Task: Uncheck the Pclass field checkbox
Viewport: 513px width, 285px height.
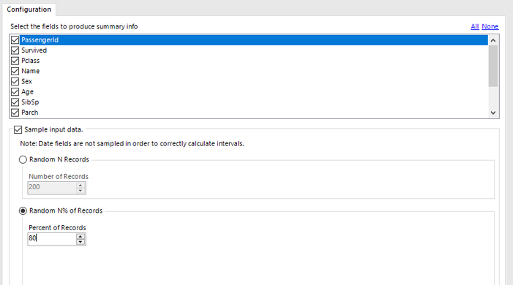Action: click(x=15, y=61)
